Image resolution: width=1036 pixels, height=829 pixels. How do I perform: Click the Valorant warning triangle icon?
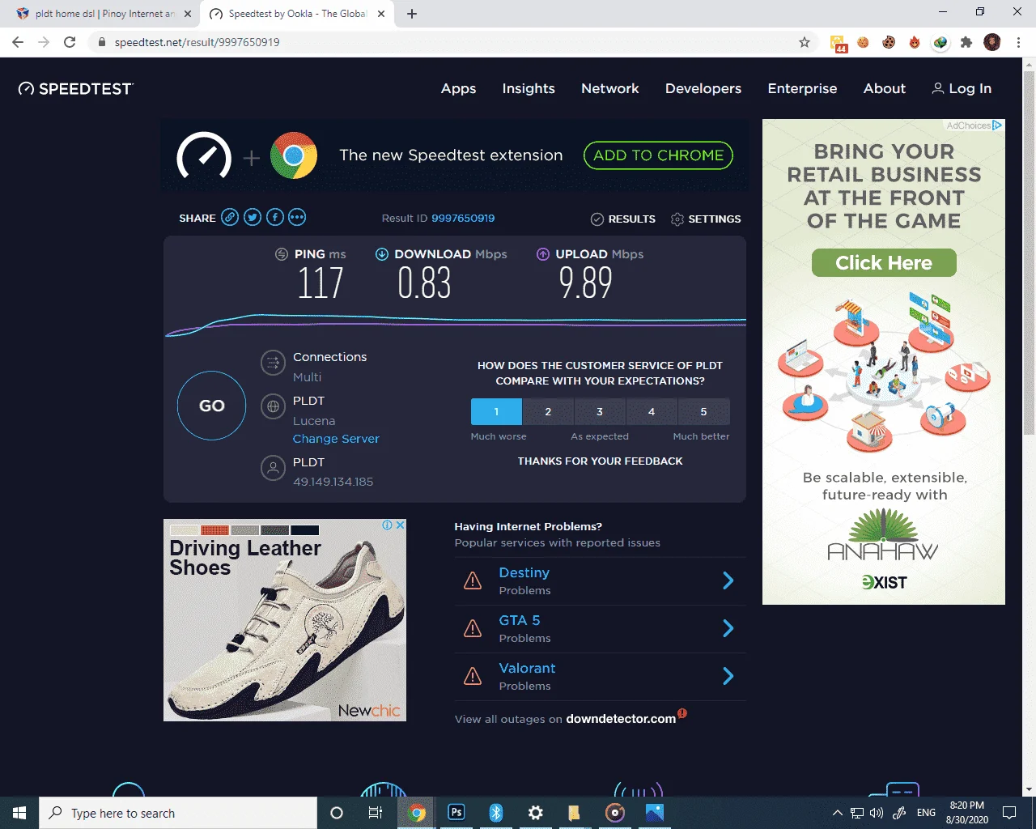point(473,676)
